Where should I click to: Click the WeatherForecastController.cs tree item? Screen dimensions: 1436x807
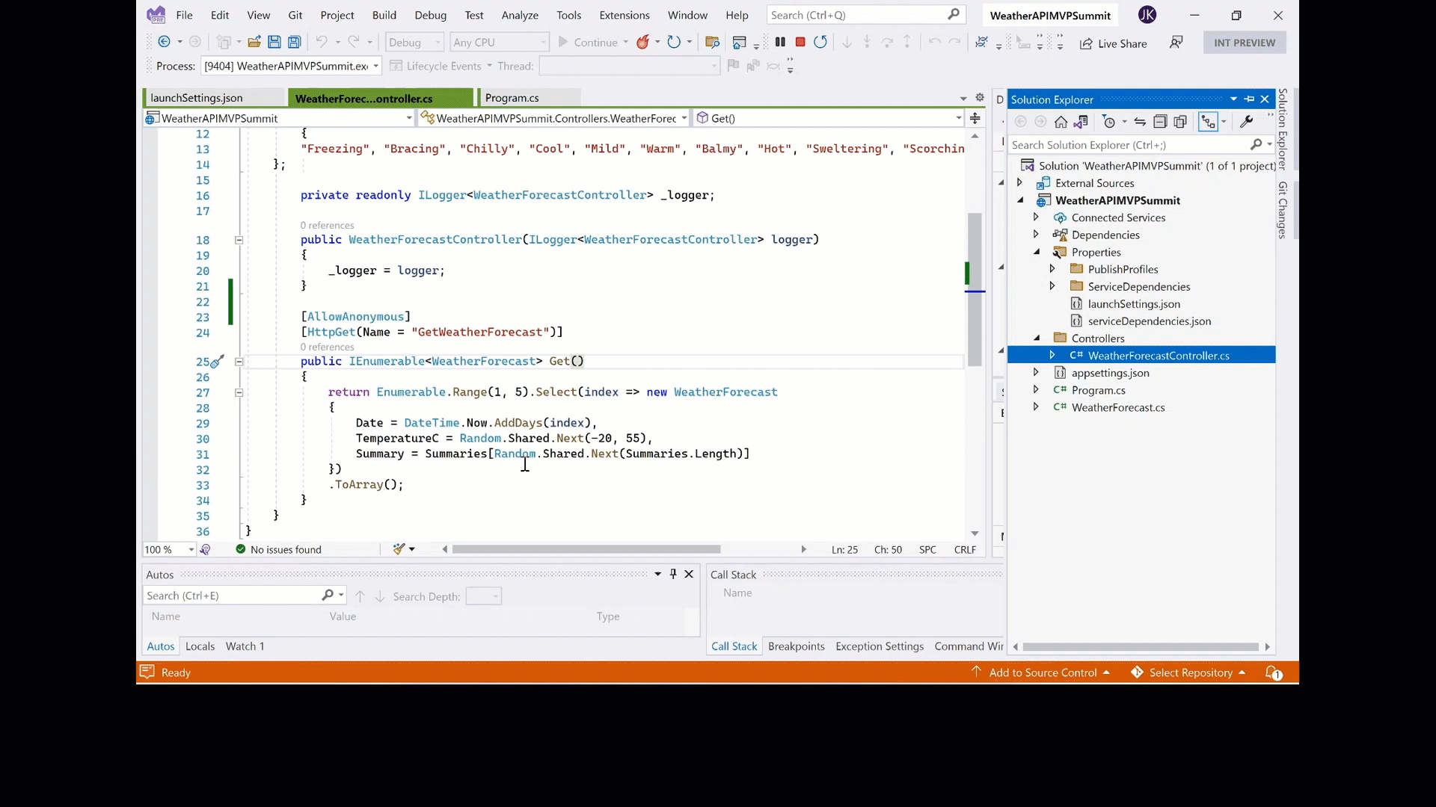point(1159,355)
